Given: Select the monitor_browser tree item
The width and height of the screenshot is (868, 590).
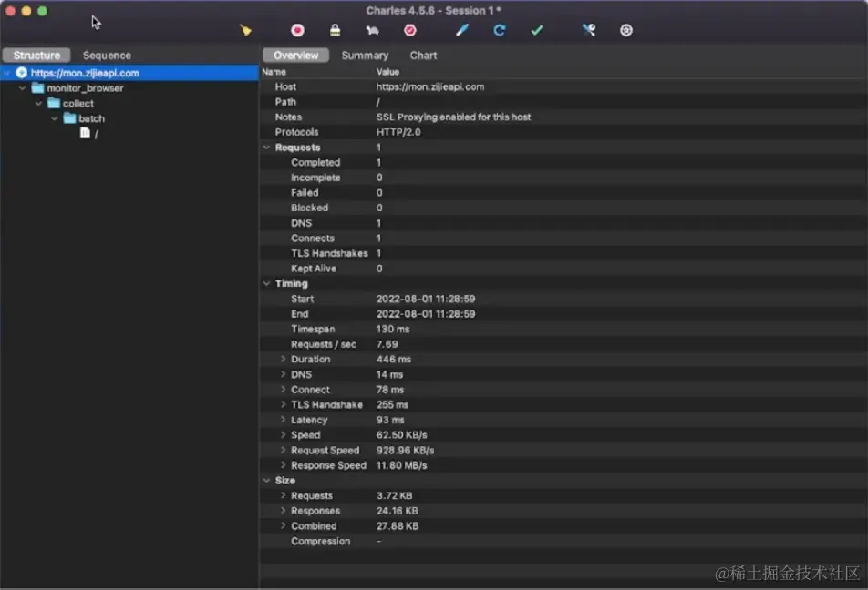Looking at the screenshot, I should point(85,88).
